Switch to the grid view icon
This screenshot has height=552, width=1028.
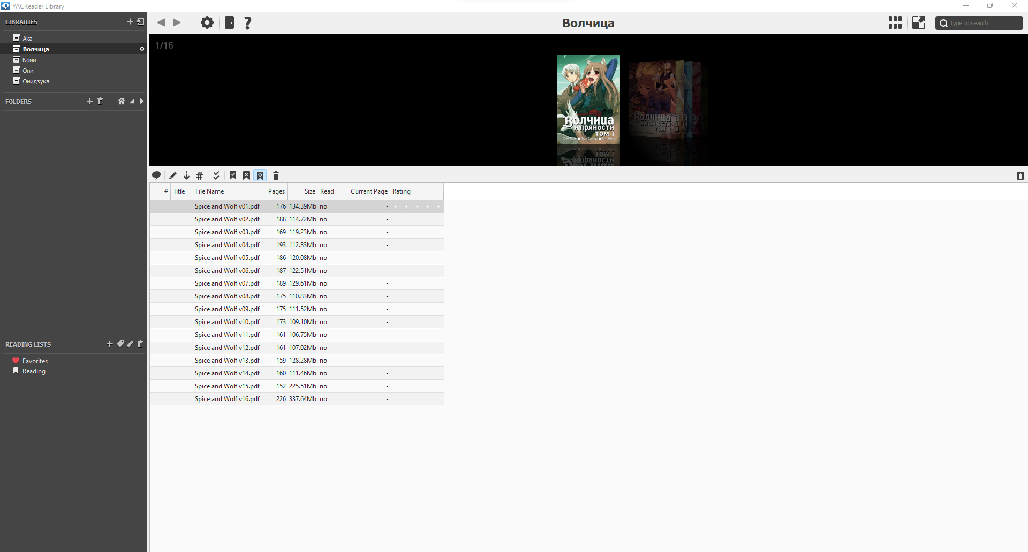[x=895, y=22]
